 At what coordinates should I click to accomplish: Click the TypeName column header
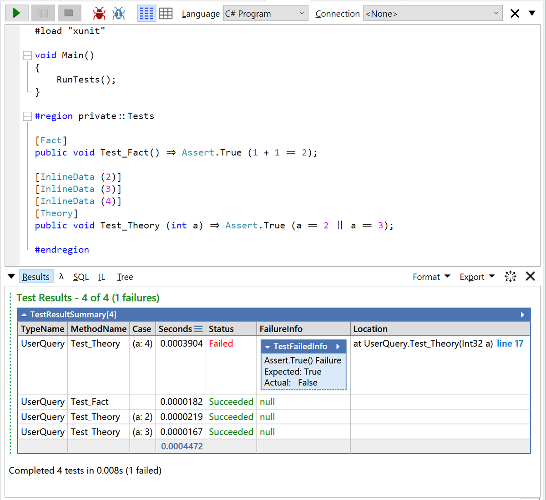tap(43, 329)
